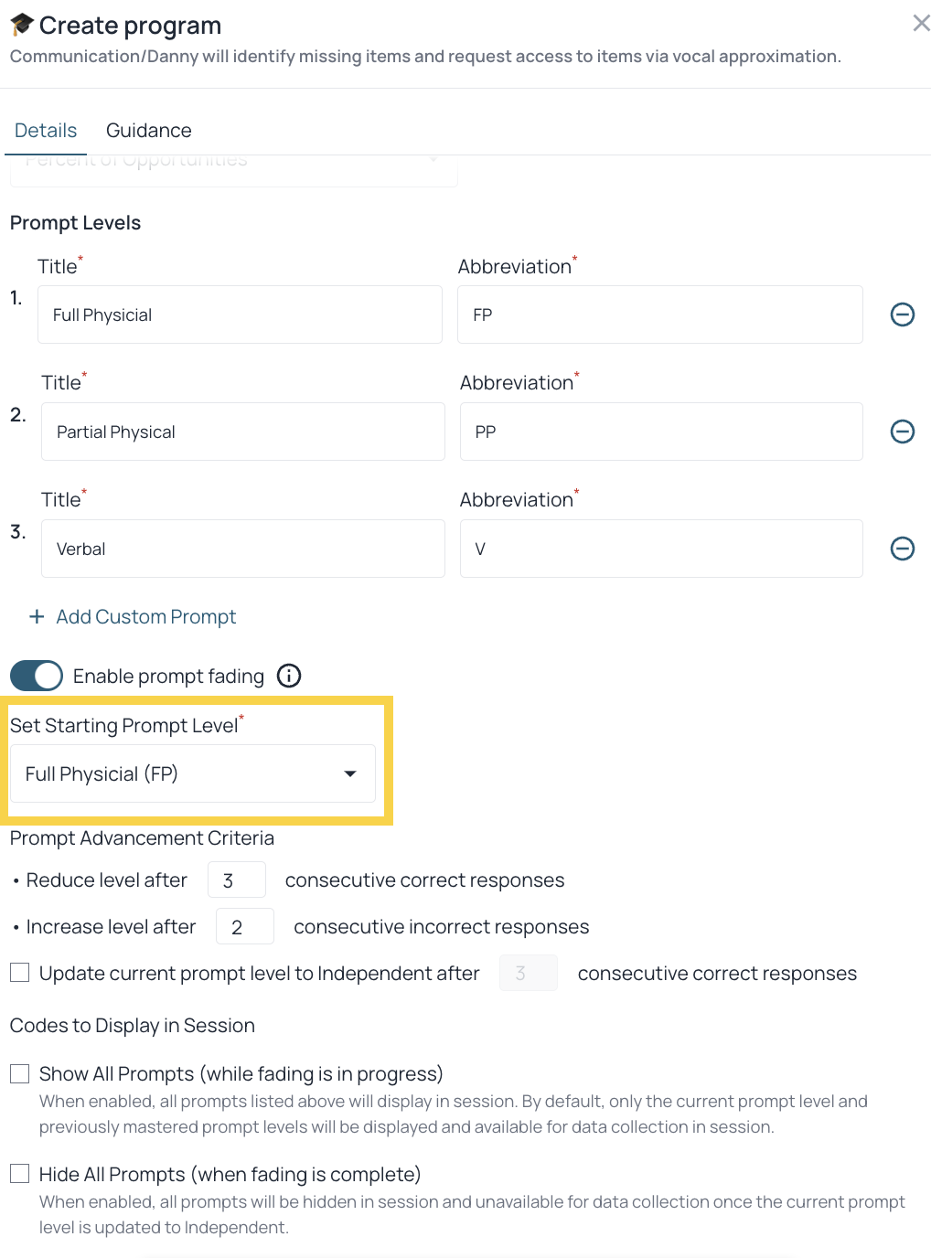931x1258 pixels.
Task: Click the PP abbreviation field
Action: click(x=660, y=432)
